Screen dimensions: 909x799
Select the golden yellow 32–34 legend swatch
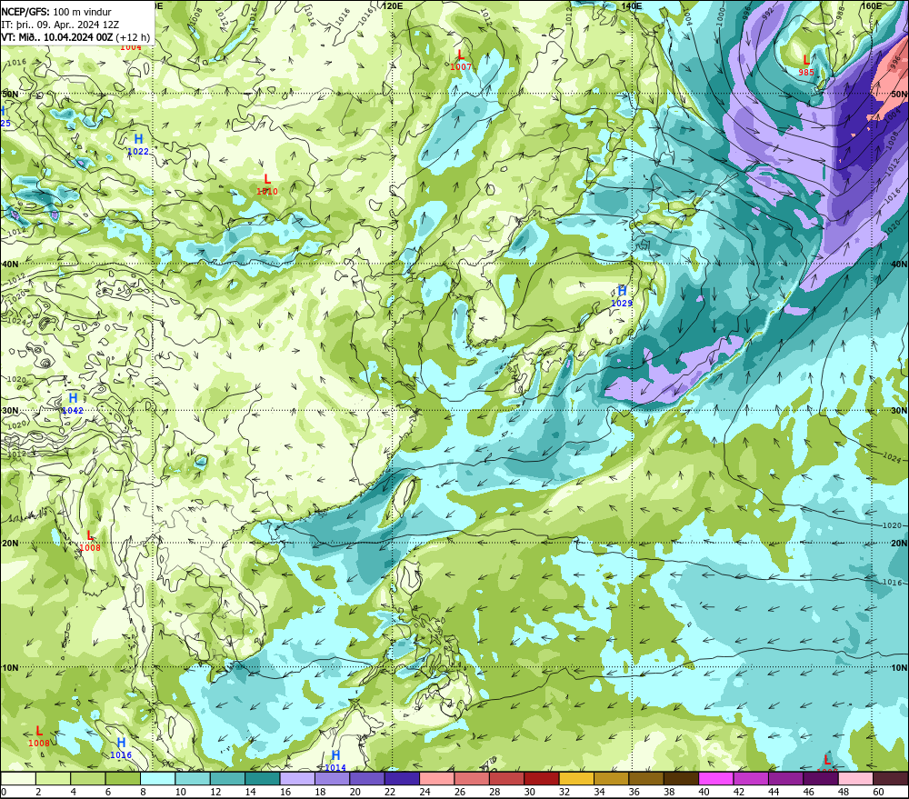coord(576,778)
